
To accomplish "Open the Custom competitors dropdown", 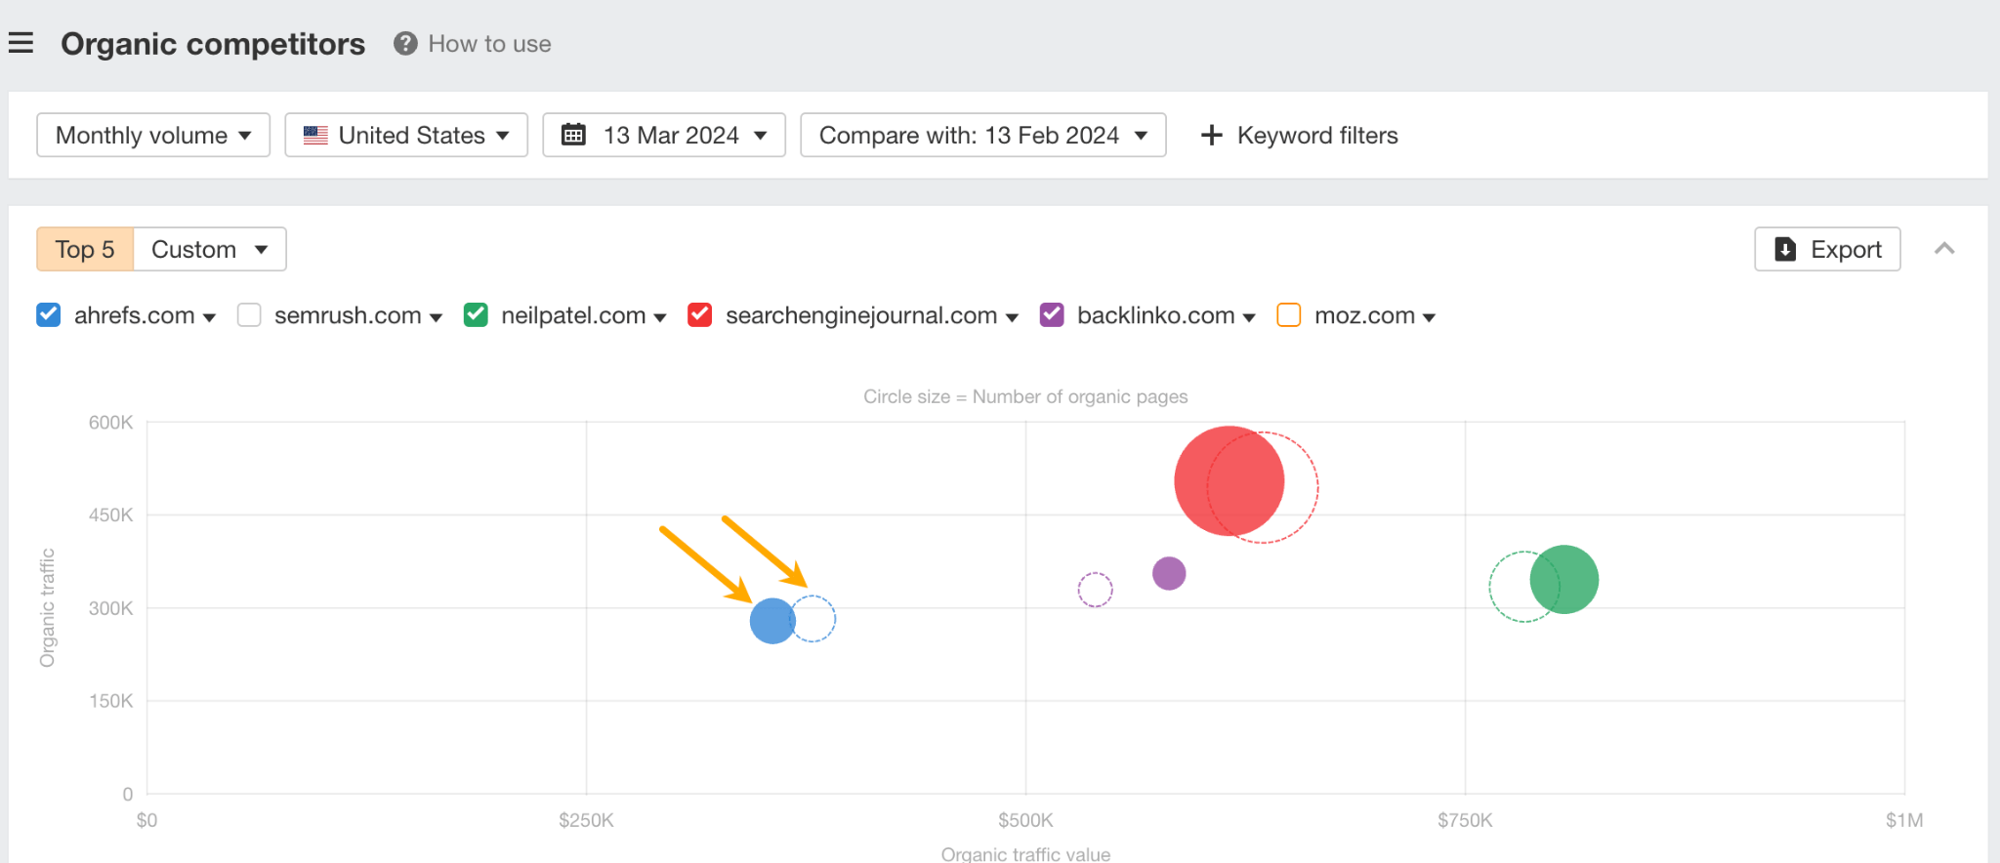I will click(210, 249).
